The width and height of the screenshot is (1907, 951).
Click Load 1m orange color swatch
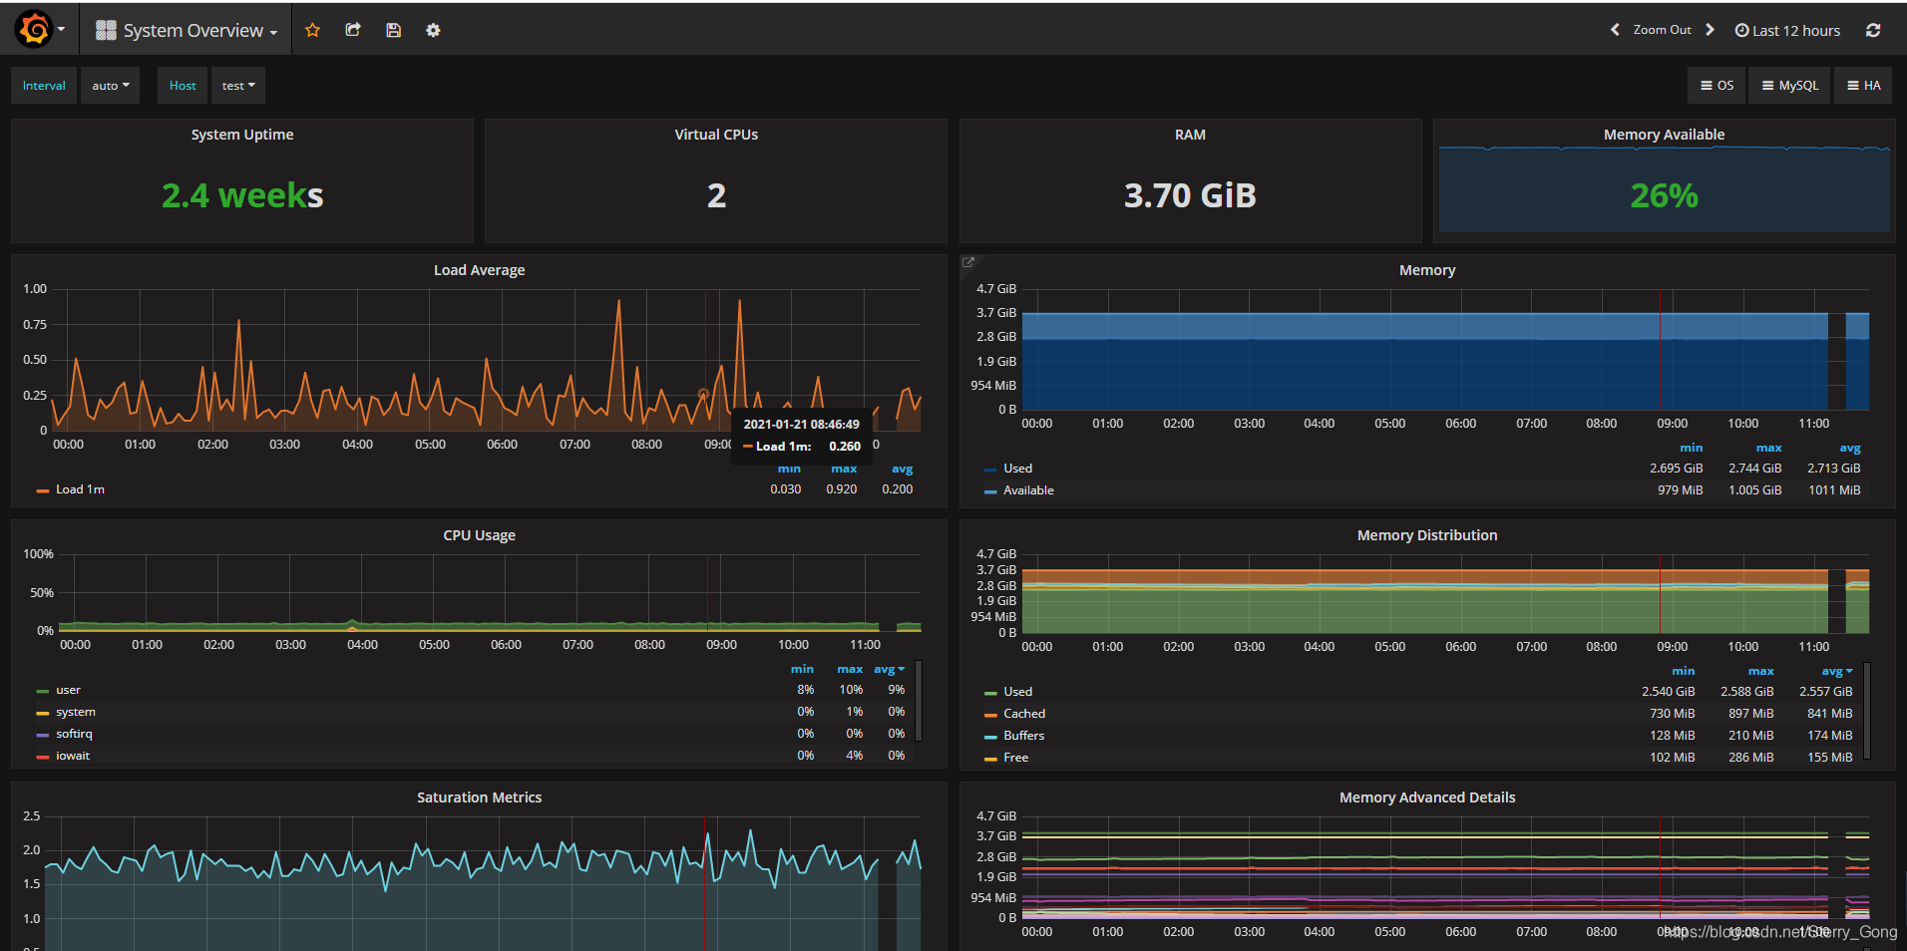pyautogui.click(x=43, y=490)
